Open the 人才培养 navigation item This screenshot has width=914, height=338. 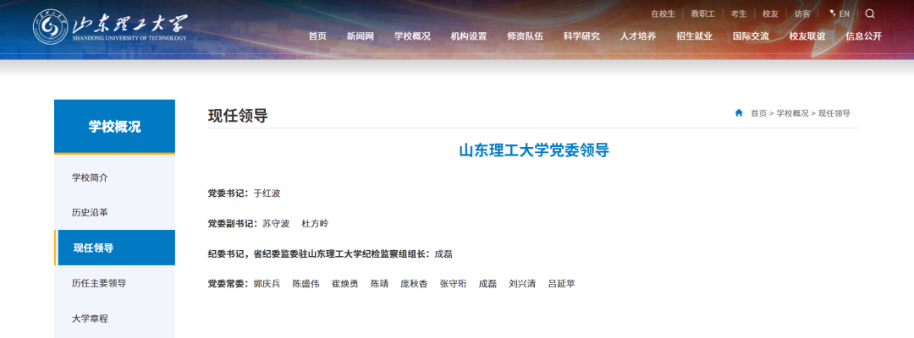(x=638, y=36)
